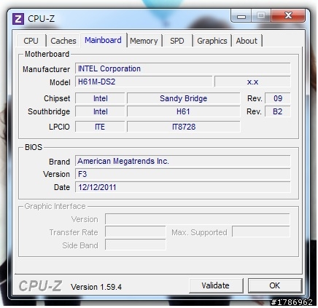Click the BIOS Date field 12/12/2011

tap(183, 187)
